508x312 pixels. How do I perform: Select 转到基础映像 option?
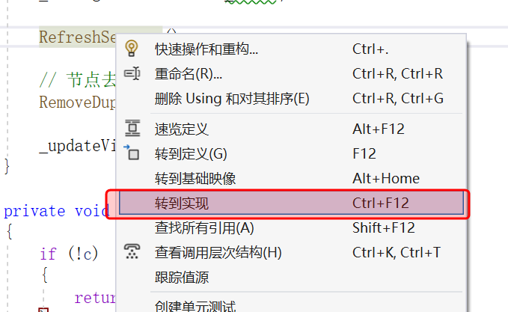click(x=291, y=178)
